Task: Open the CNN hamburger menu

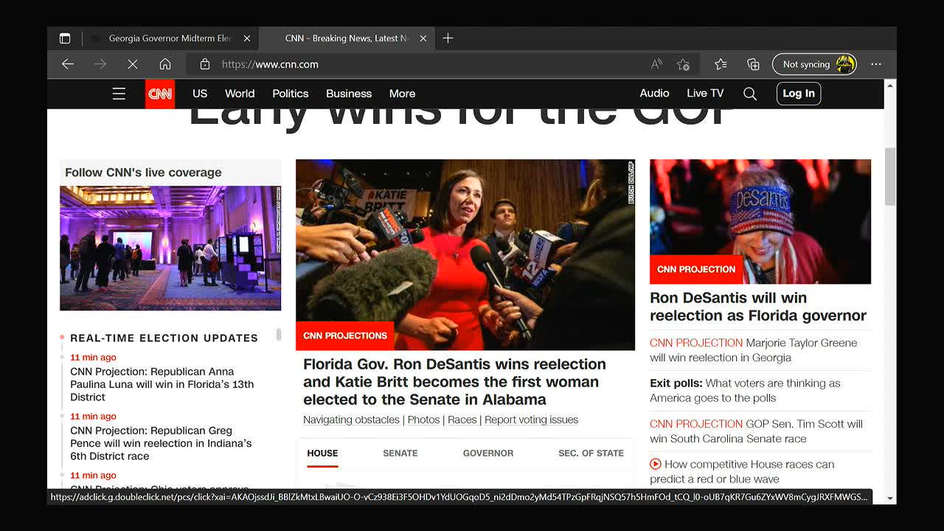Action: click(x=119, y=94)
